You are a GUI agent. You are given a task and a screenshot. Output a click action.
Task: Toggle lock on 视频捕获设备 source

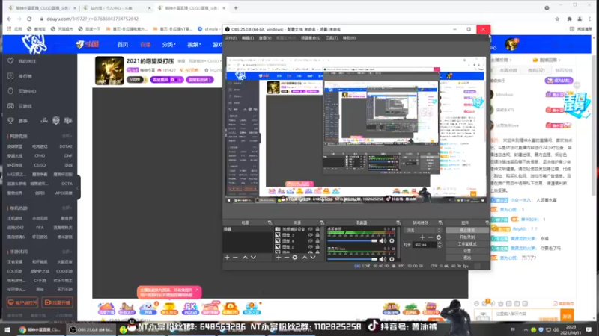(x=317, y=229)
